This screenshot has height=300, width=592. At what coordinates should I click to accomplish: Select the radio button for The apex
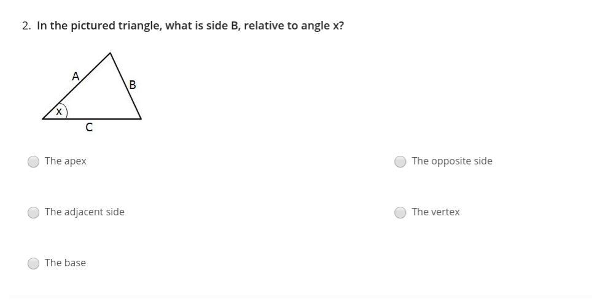tap(33, 161)
